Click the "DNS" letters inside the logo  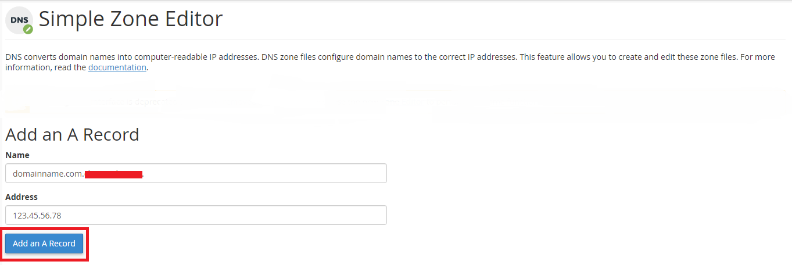click(19, 19)
